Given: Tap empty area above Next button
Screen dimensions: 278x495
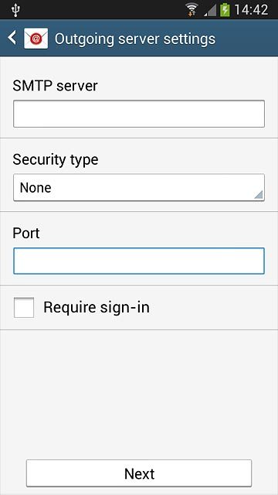Looking at the screenshot, I should pos(139,394).
